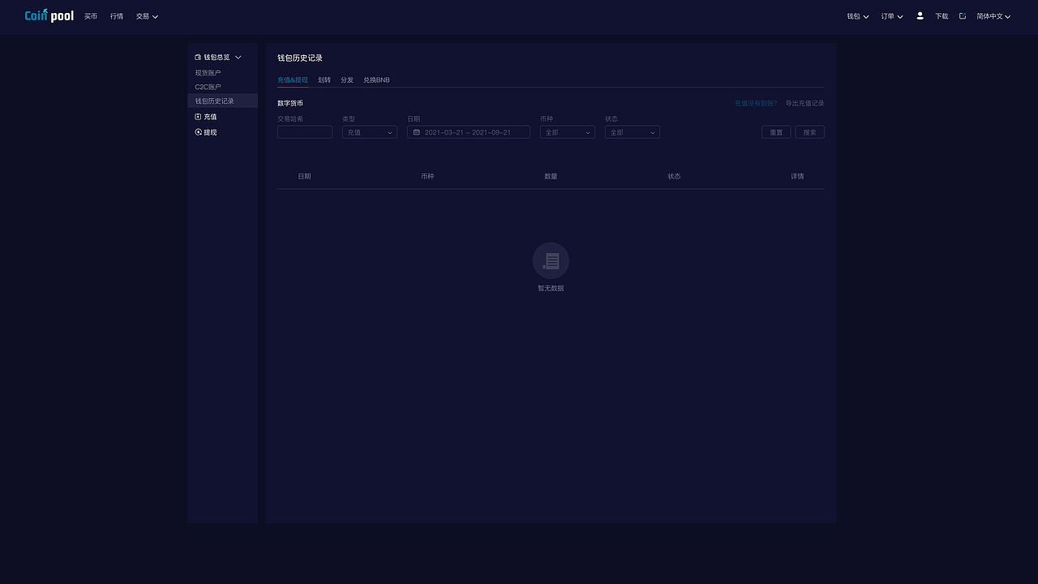The height and width of the screenshot is (584, 1038).
Task: Click the empty-data document icon
Action: [551, 260]
